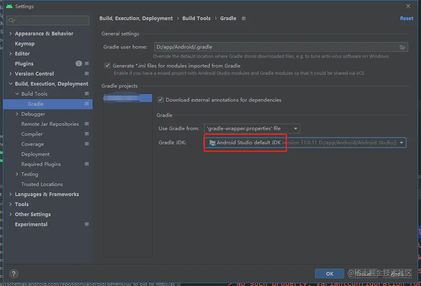Viewport: 421px width, 286px height.
Task: Expand Appearance & Behavior section
Action: (x=10, y=33)
